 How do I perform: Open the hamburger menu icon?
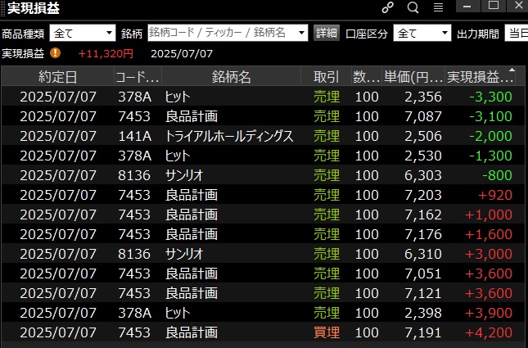click(438, 7)
